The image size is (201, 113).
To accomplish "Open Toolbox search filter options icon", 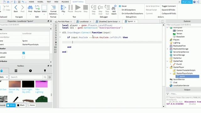I will click(x=50, y=77).
